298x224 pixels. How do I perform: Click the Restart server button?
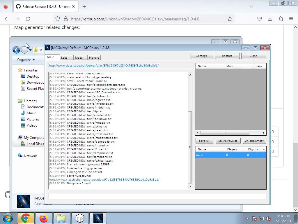(x=227, y=56)
